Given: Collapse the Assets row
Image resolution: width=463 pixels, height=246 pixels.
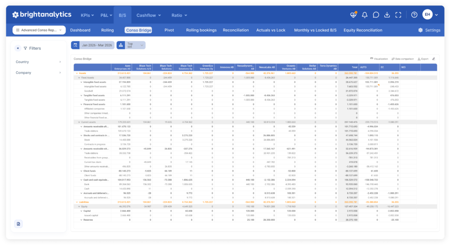Looking at the screenshot, I should (77, 74).
